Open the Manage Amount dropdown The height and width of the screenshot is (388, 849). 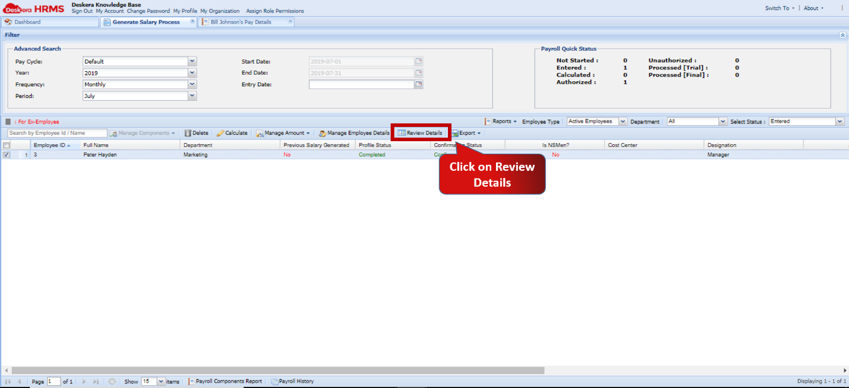[284, 133]
